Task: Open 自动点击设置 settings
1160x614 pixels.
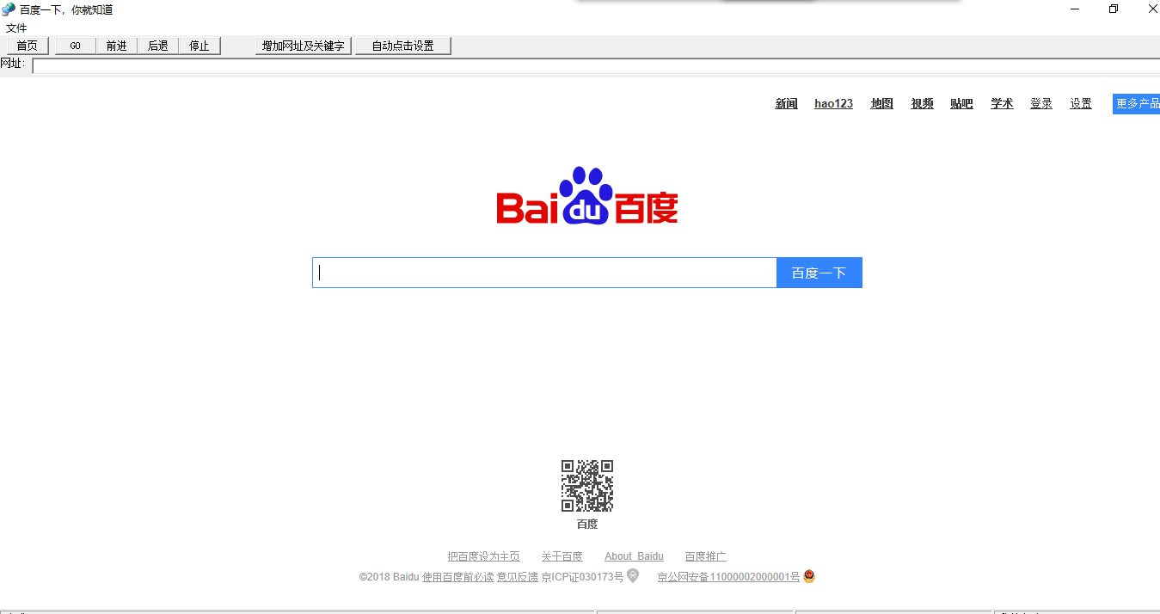Action: 403,46
